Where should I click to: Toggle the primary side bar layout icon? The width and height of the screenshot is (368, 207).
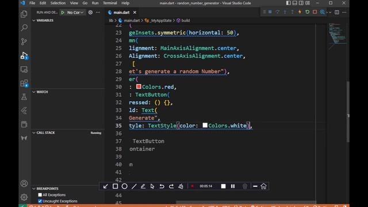tap(289, 3)
